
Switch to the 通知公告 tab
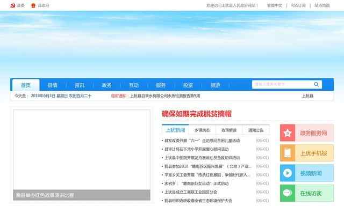256,130
